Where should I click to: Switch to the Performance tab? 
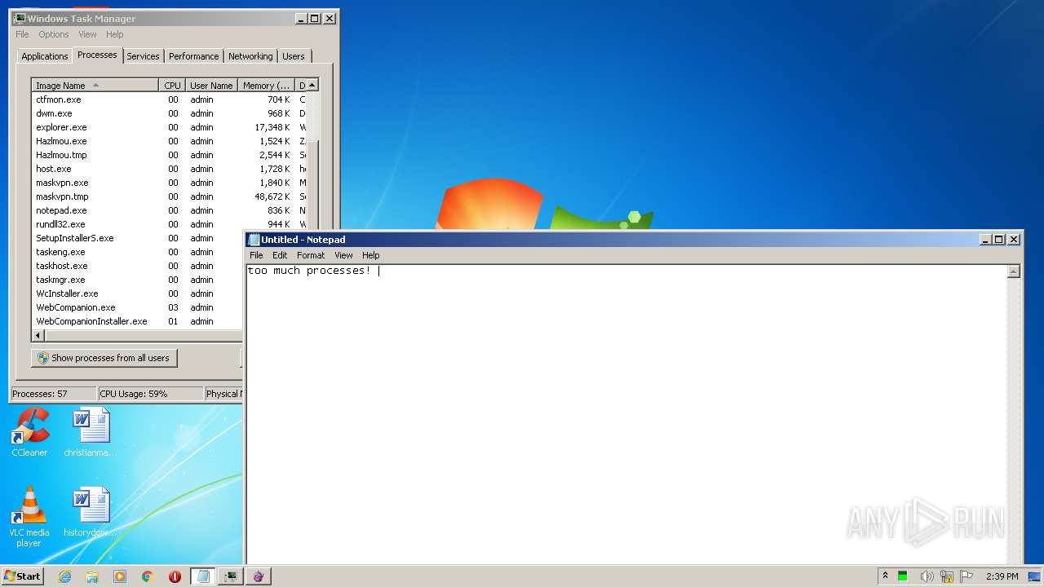193,56
